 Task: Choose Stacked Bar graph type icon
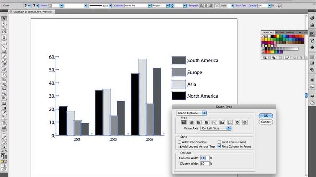tap(206, 122)
